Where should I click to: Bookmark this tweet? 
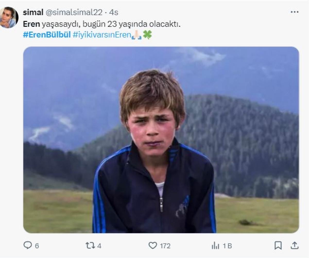pyautogui.click(x=278, y=246)
